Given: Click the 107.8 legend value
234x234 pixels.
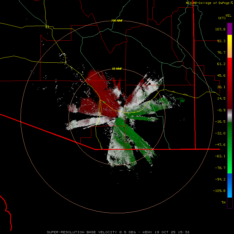Looking at the screenshot, I should (x=220, y=29).
